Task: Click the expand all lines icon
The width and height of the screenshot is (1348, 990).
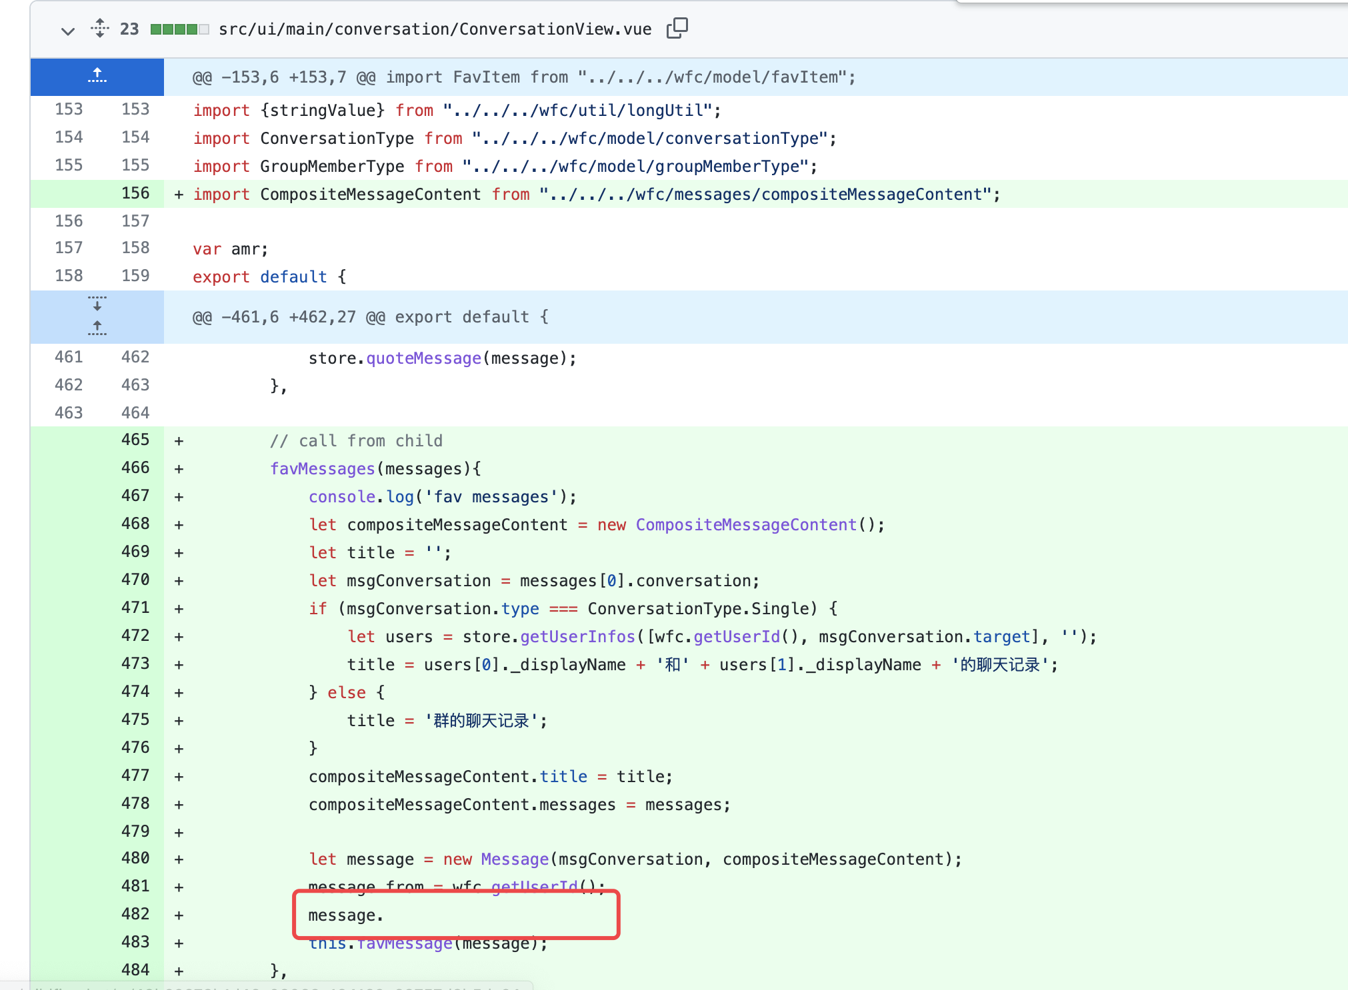Action: pos(99,28)
